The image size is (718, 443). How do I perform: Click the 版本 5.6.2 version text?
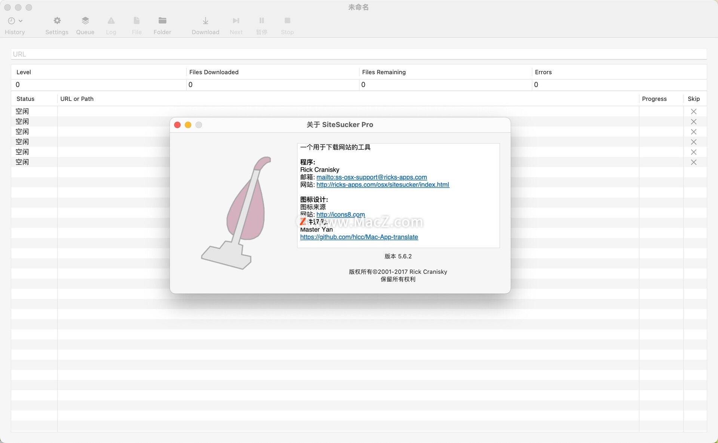coord(398,256)
